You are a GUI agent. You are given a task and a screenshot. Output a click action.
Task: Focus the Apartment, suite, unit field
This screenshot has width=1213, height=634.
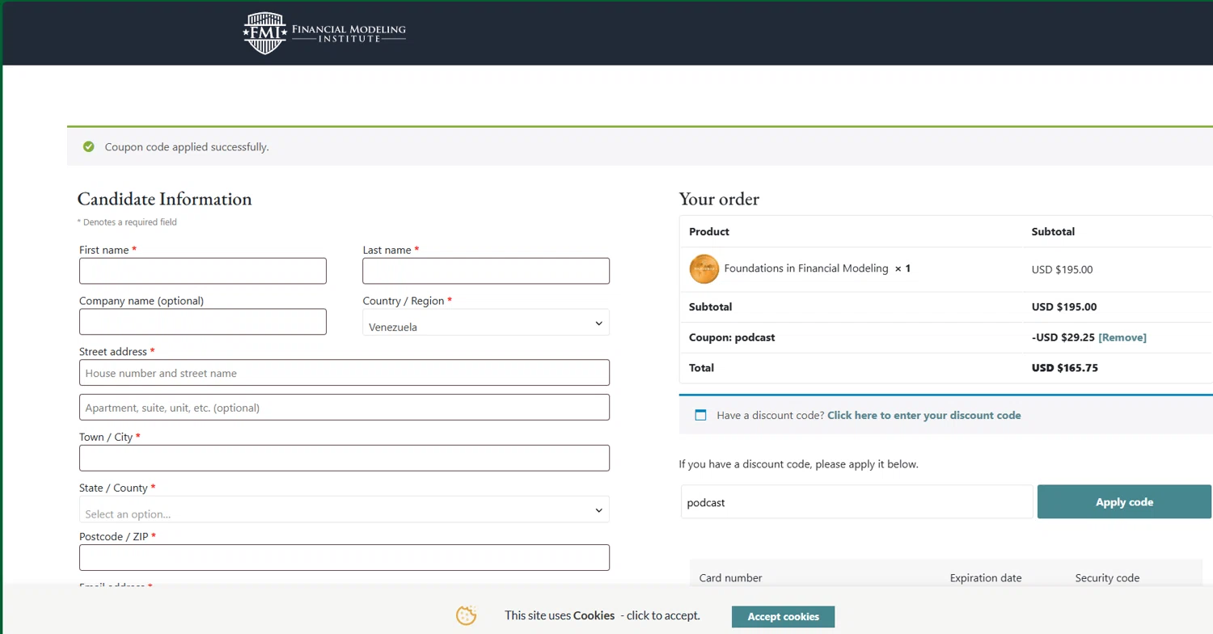pos(344,408)
